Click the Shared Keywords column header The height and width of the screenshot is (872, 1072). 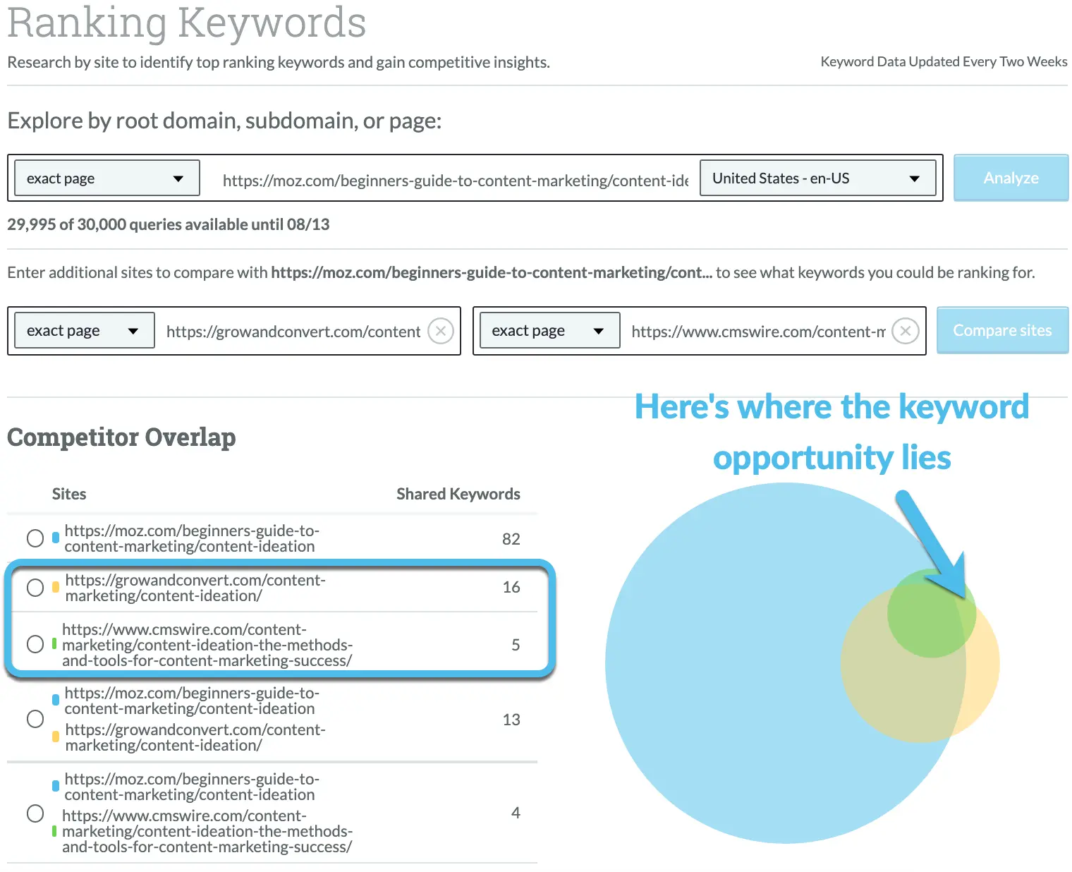[458, 493]
